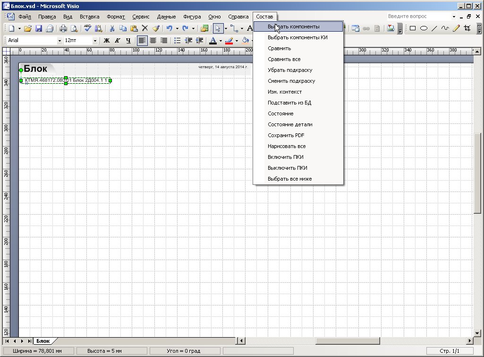Apply the font color A button

tap(213, 41)
